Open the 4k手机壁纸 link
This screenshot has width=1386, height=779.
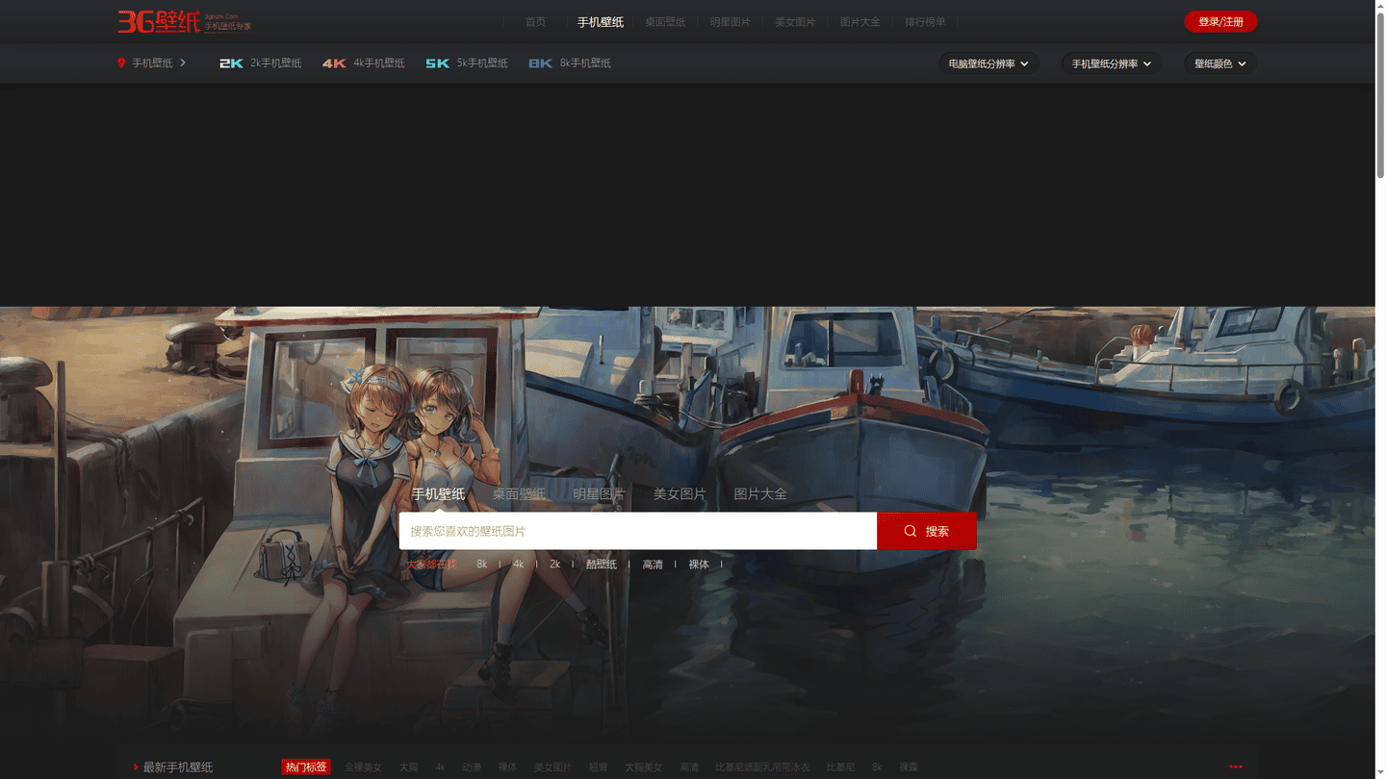pos(379,63)
